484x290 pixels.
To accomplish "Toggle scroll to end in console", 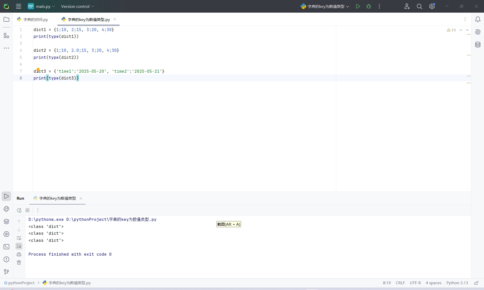I will tap(19, 246).
